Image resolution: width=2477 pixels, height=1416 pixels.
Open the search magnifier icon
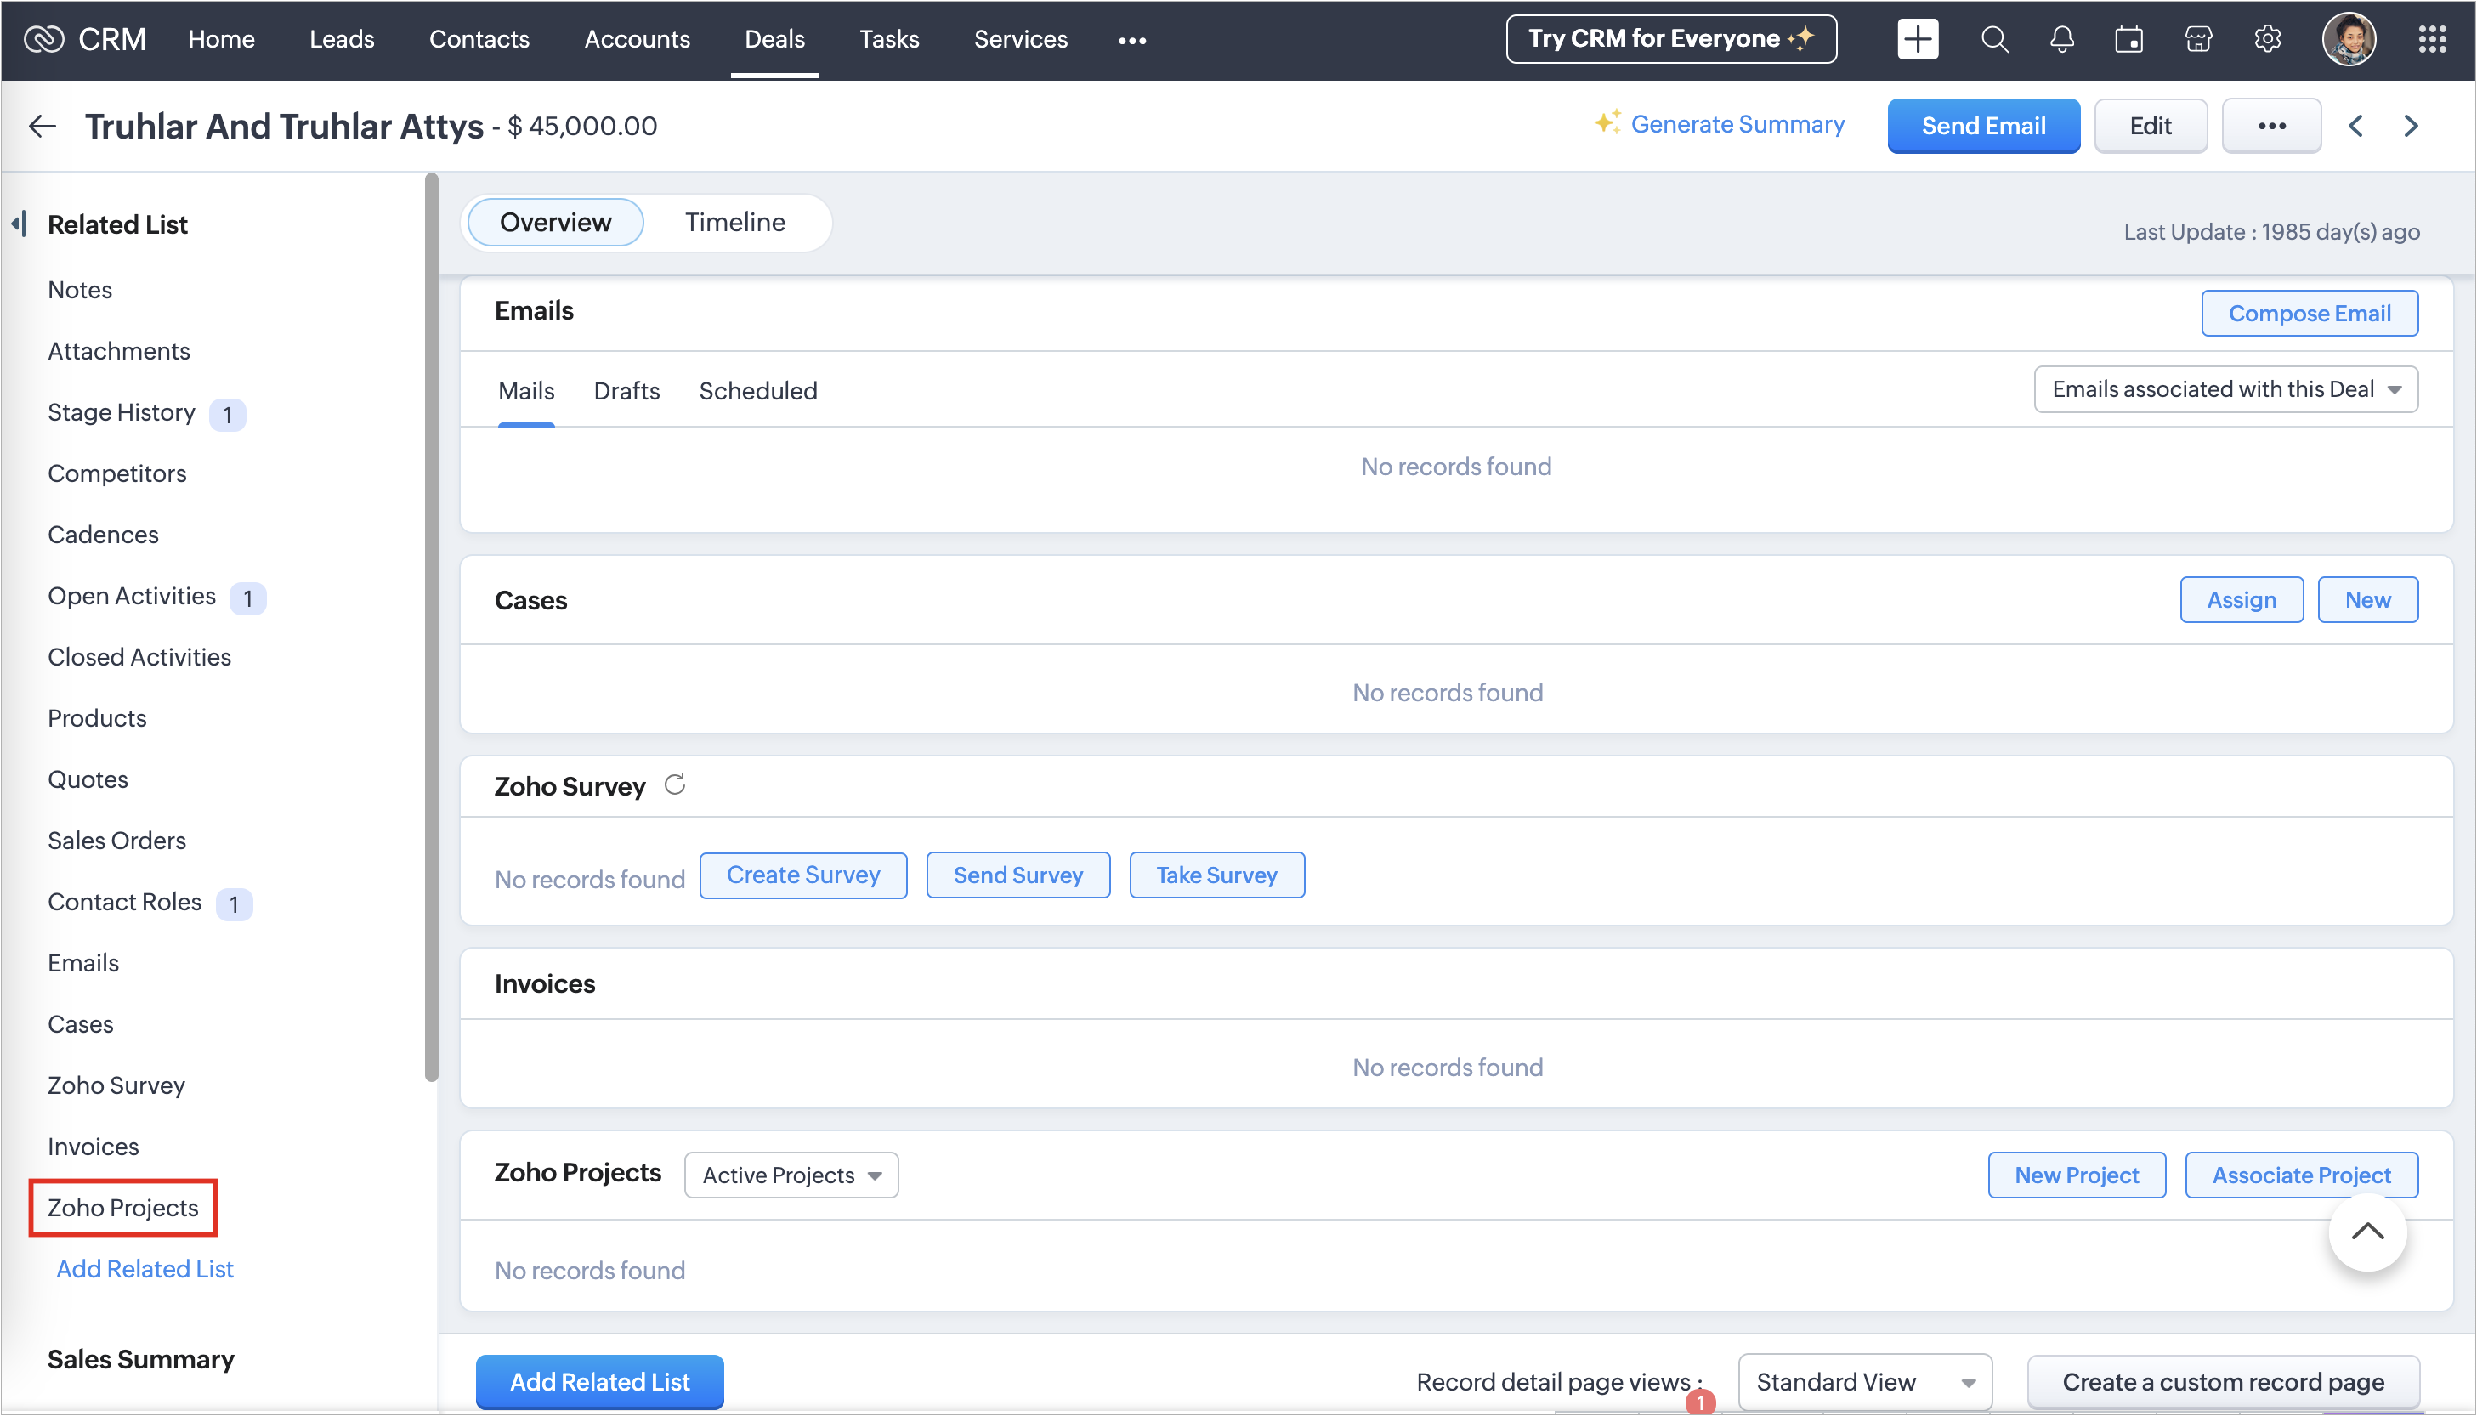point(1993,39)
